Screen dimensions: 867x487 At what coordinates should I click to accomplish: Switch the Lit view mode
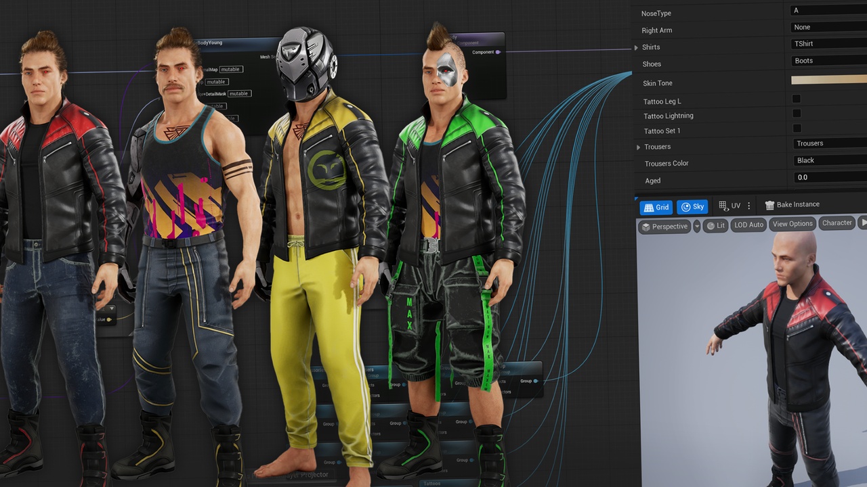pyautogui.click(x=715, y=226)
